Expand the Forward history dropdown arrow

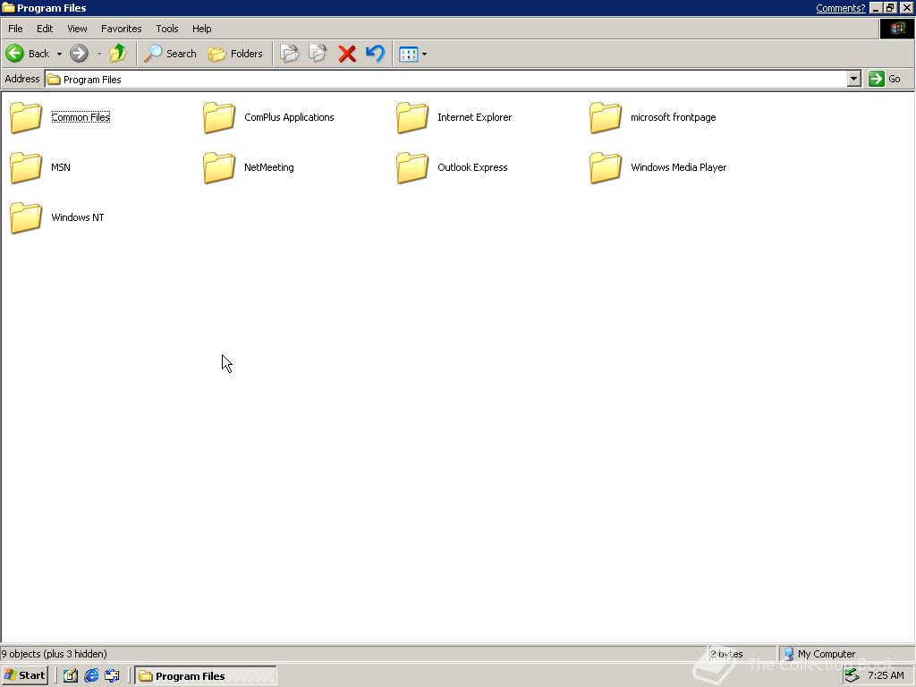[x=99, y=55]
